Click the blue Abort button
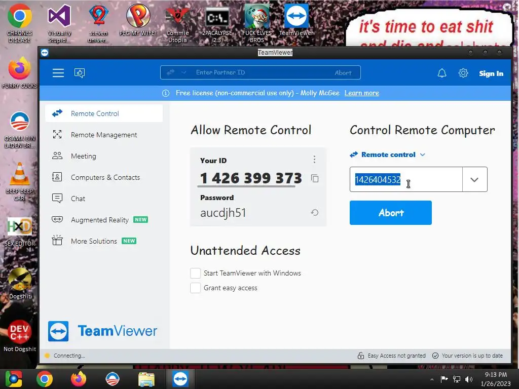The height and width of the screenshot is (389, 519). click(x=391, y=213)
